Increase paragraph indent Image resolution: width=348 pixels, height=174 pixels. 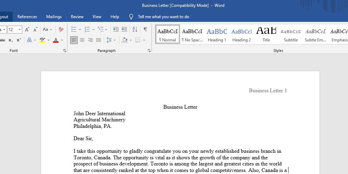tap(124, 29)
